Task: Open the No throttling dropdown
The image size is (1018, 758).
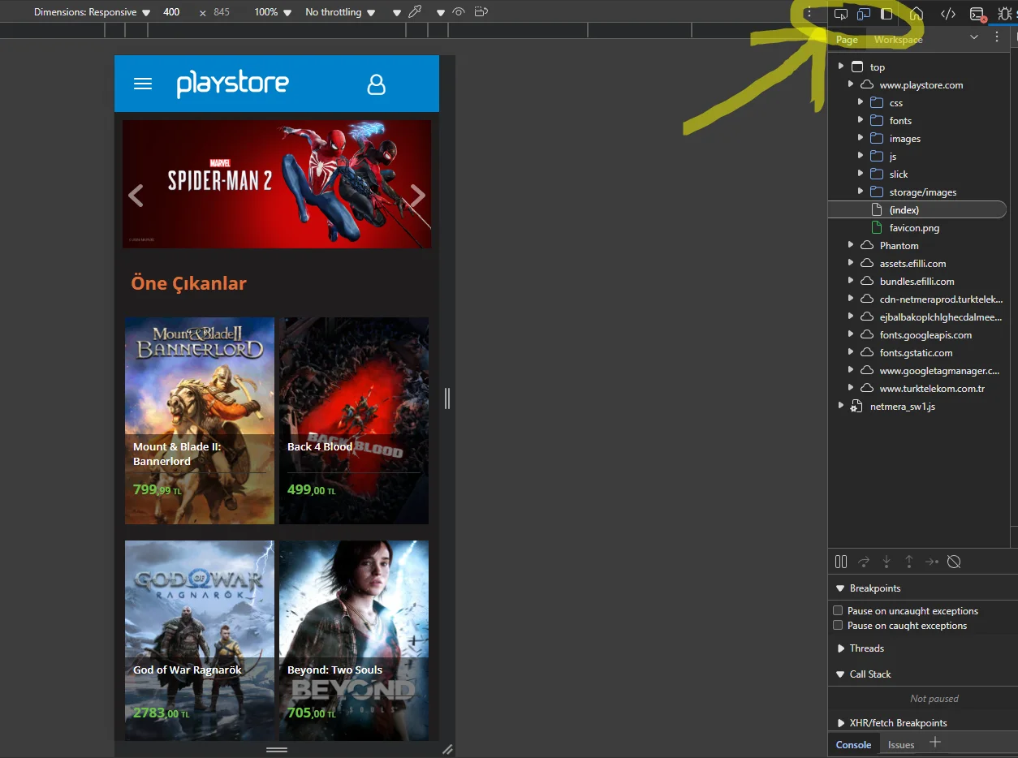Action: pyautogui.click(x=340, y=12)
